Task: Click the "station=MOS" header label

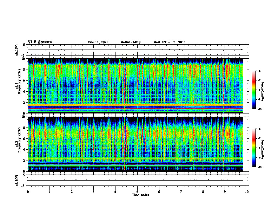Action: click(131, 42)
